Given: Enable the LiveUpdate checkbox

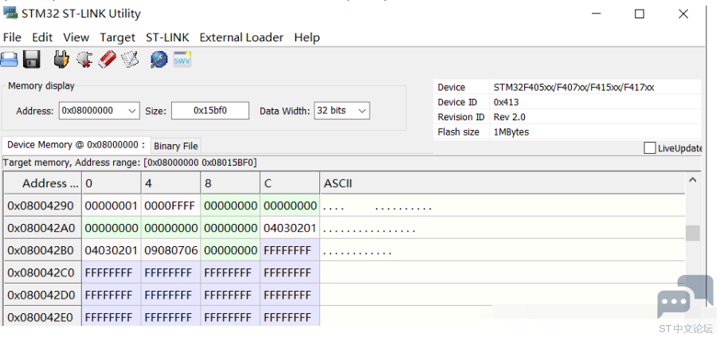Looking at the screenshot, I should point(649,148).
